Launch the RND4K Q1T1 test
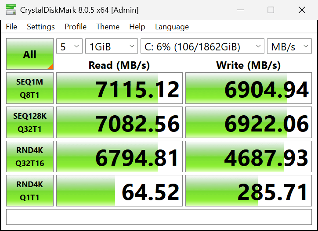The height and width of the screenshot is (231, 318). 30,191
